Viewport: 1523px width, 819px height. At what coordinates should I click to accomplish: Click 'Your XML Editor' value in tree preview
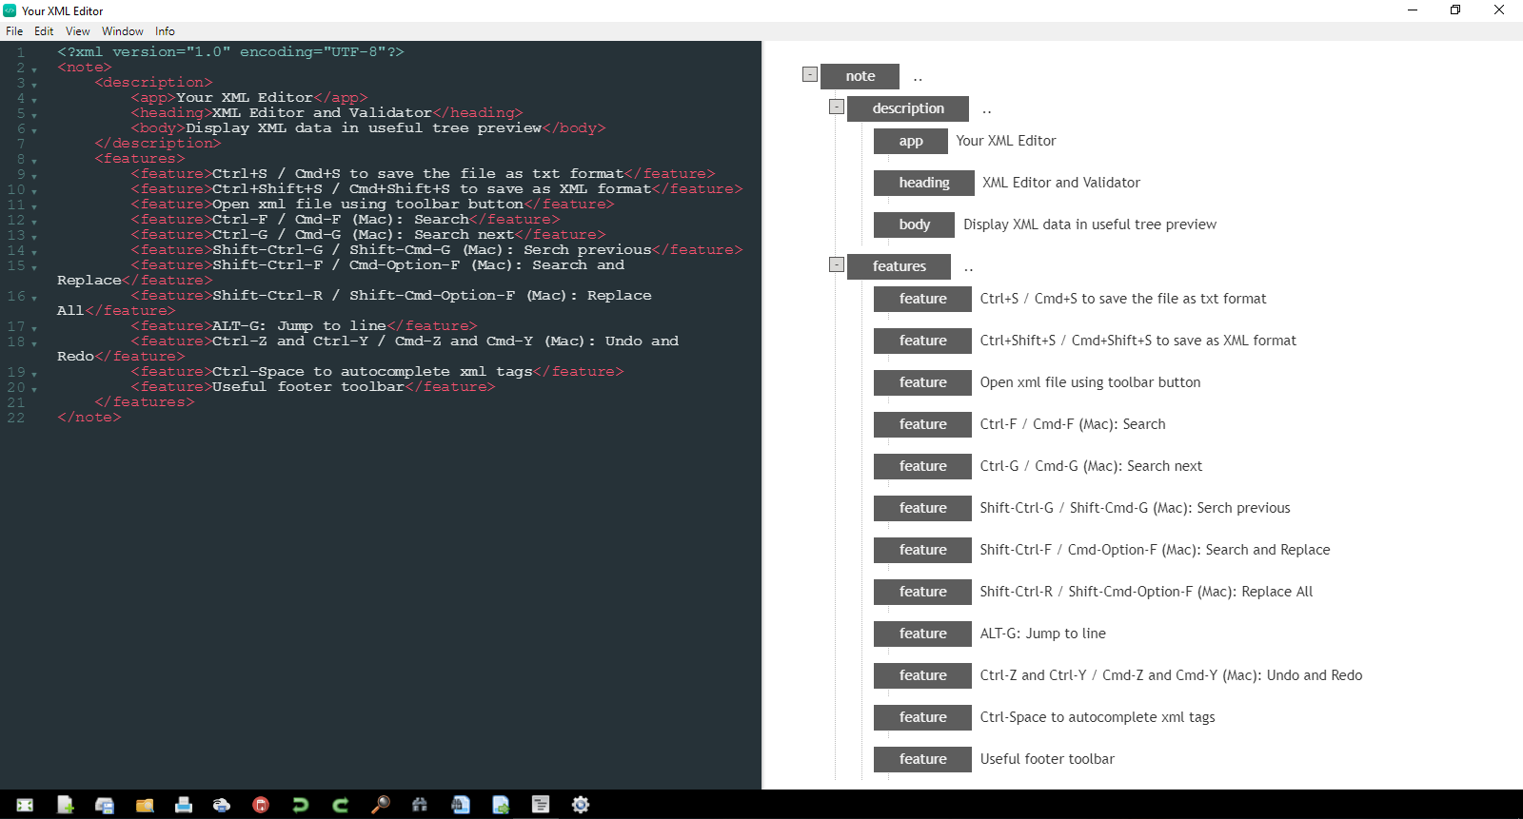point(1006,141)
